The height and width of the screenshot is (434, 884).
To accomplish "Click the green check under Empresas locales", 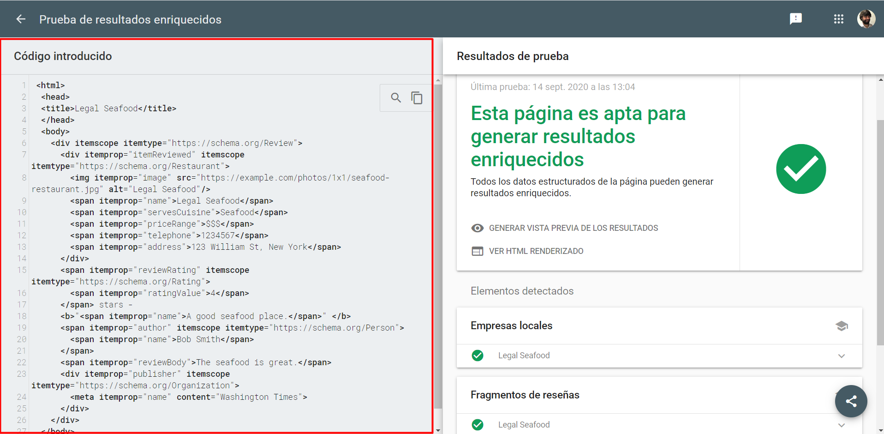I will (478, 356).
